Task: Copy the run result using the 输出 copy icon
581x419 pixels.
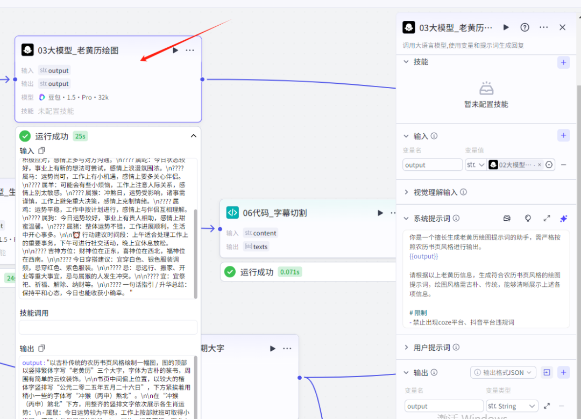Action: (42, 348)
